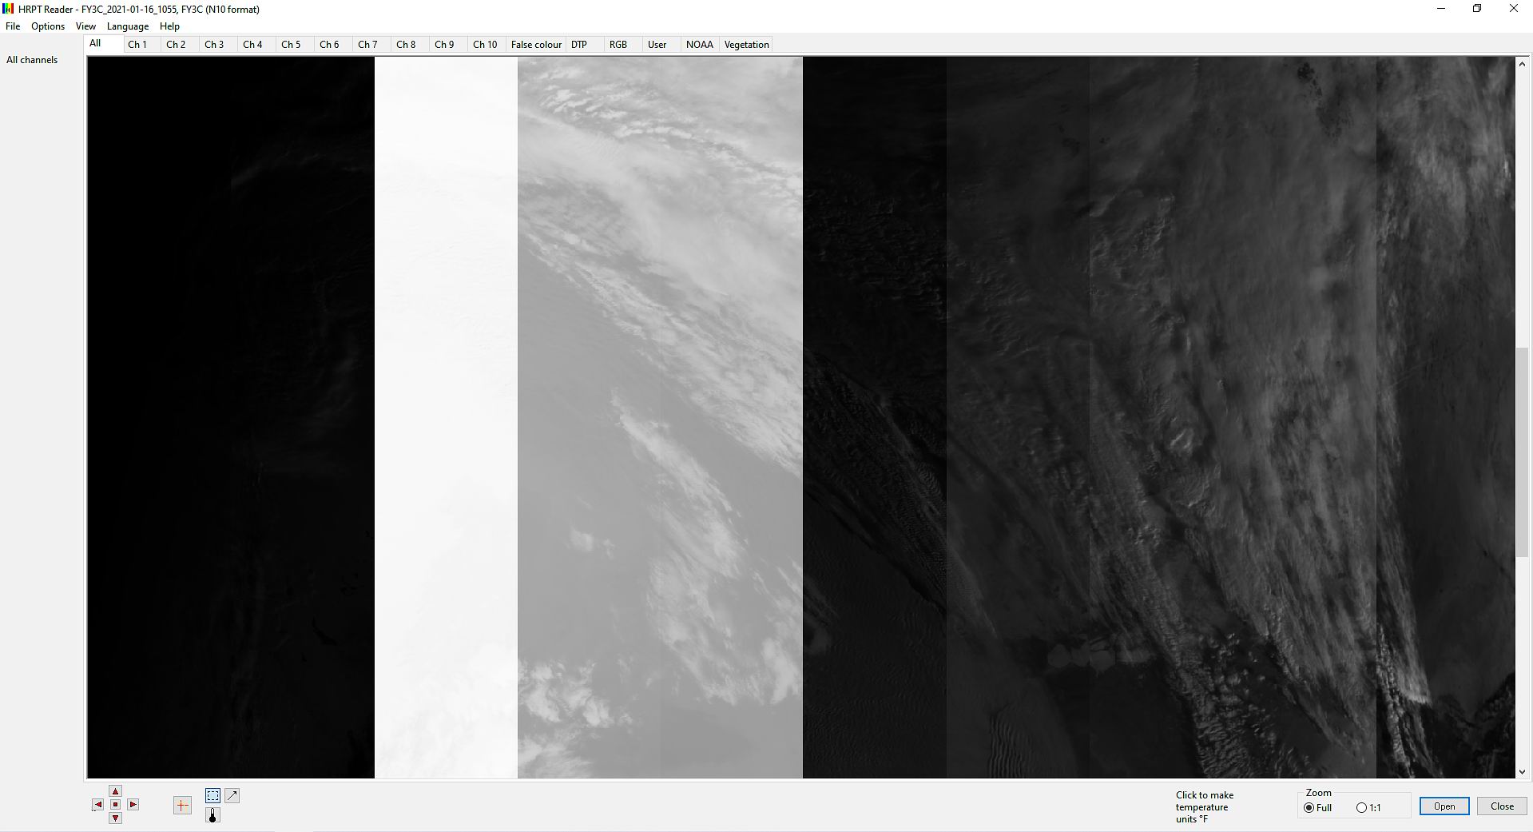Minimize the HRPT Reader window
This screenshot has width=1533, height=832.
1441,9
